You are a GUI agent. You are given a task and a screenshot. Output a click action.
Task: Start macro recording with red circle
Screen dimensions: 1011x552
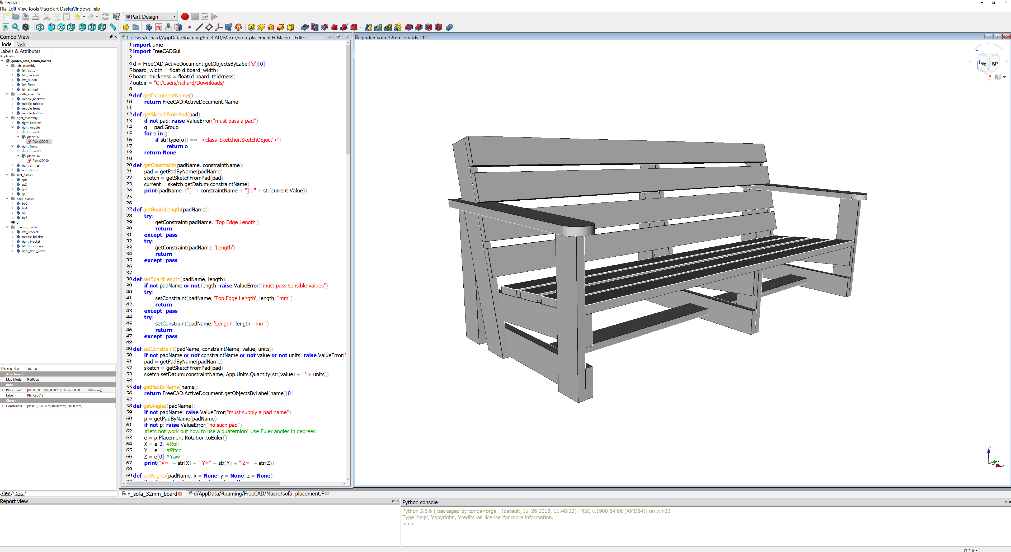[x=185, y=16]
